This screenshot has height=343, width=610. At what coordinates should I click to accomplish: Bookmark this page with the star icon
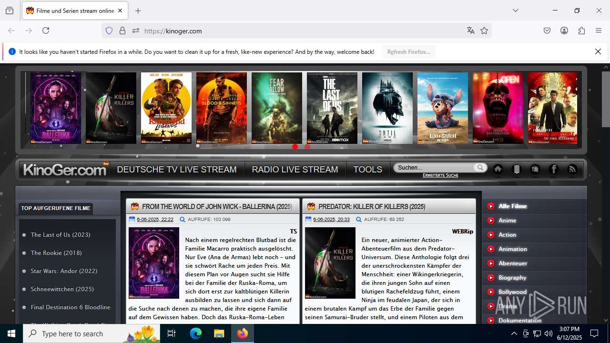(484, 30)
